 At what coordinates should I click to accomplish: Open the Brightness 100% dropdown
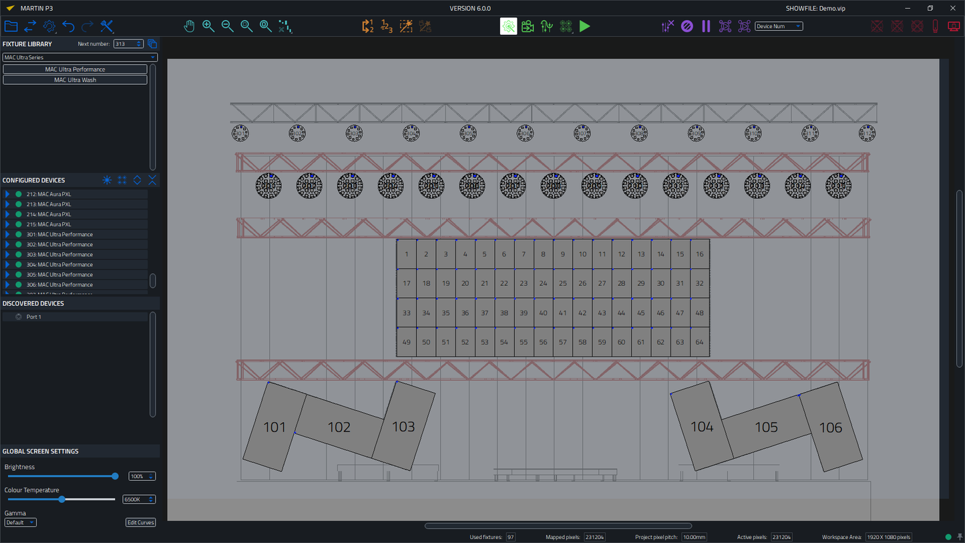(142, 476)
